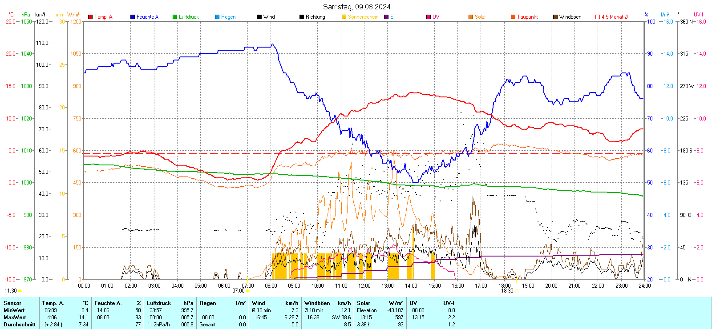Click the Samstag, 09.03.2024 chart title
Viewport: 712px width, 329px height.
point(356,7)
